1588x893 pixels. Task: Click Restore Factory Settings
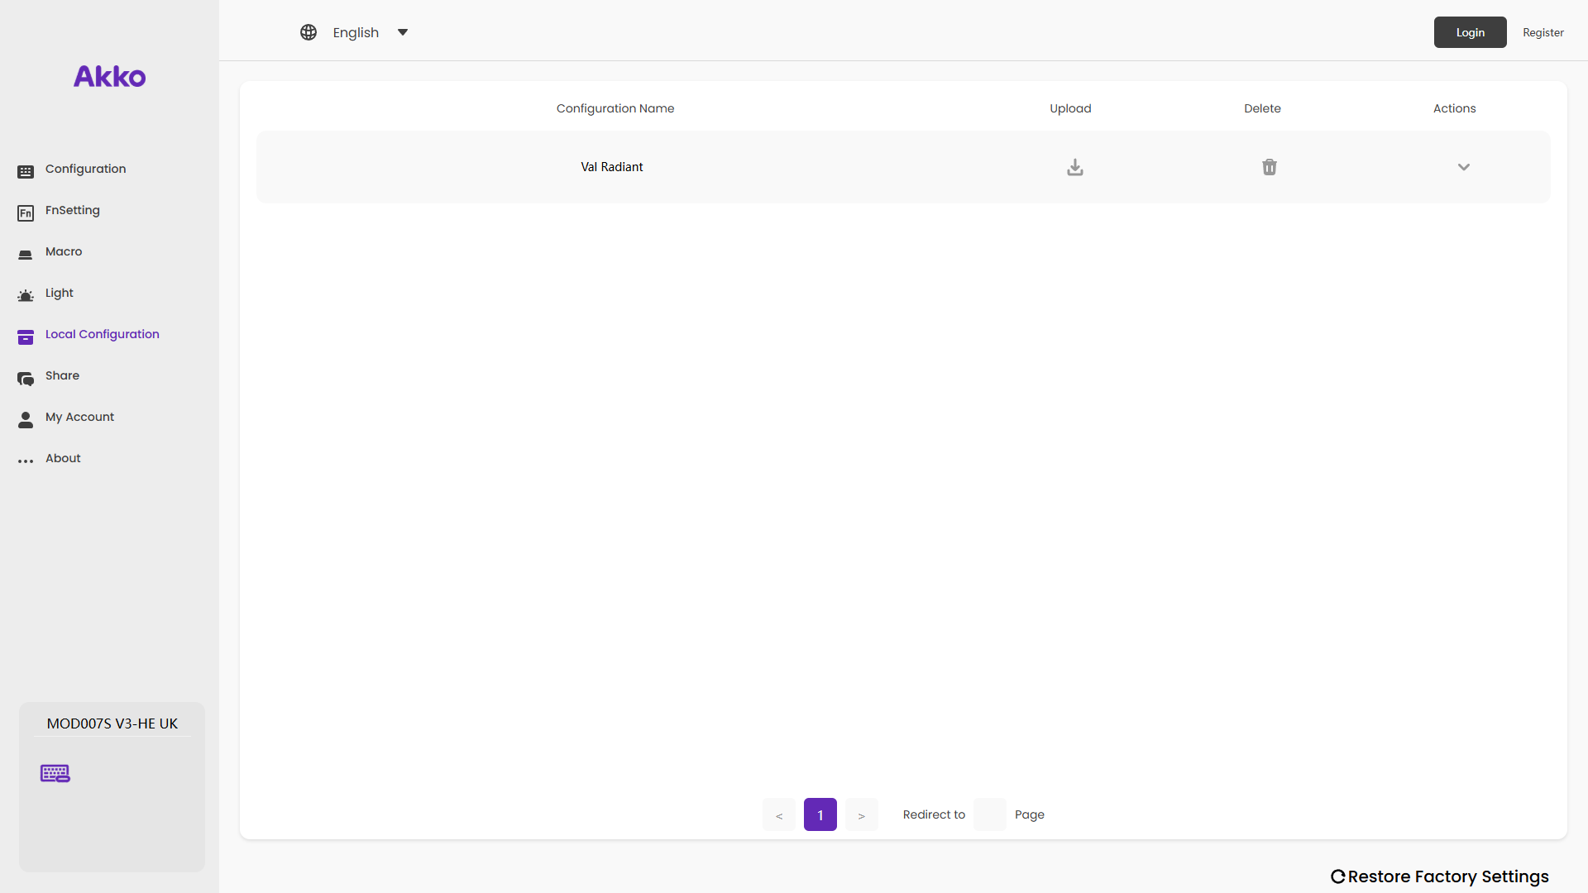pyautogui.click(x=1439, y=876)
